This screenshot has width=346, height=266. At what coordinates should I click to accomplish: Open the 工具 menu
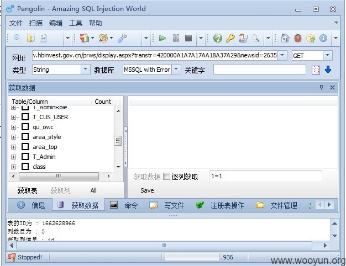point(76,23)
